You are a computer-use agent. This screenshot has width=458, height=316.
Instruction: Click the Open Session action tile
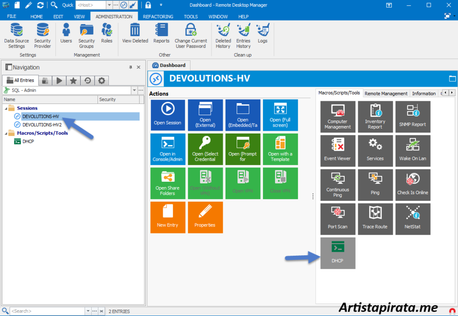point(168,115)
